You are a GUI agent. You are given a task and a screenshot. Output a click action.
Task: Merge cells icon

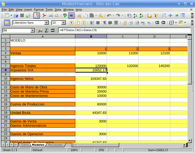click(116, 23)
